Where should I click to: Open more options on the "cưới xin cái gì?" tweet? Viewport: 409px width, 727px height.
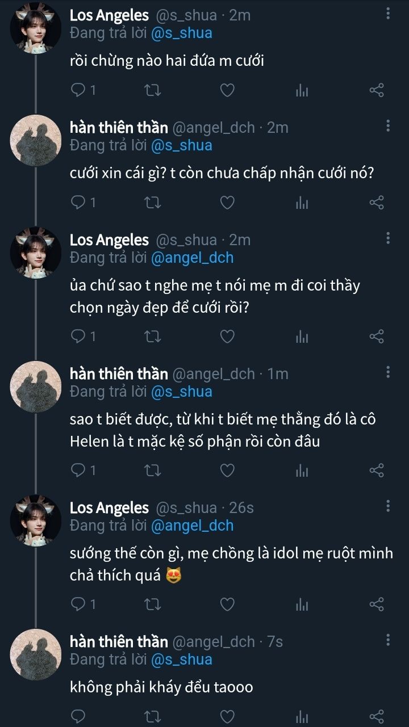pyautogui.click(x=388, y=125)
